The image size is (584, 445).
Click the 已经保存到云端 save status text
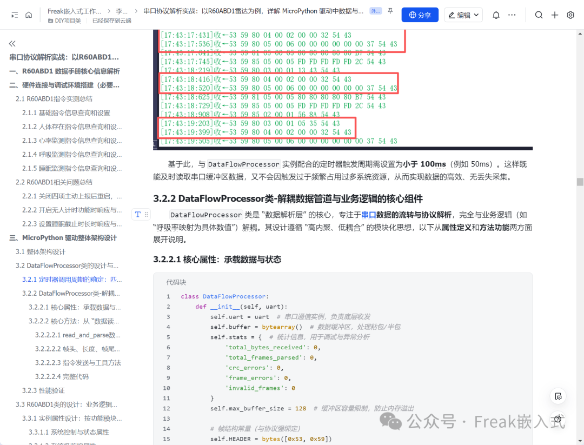coord(112,21)
